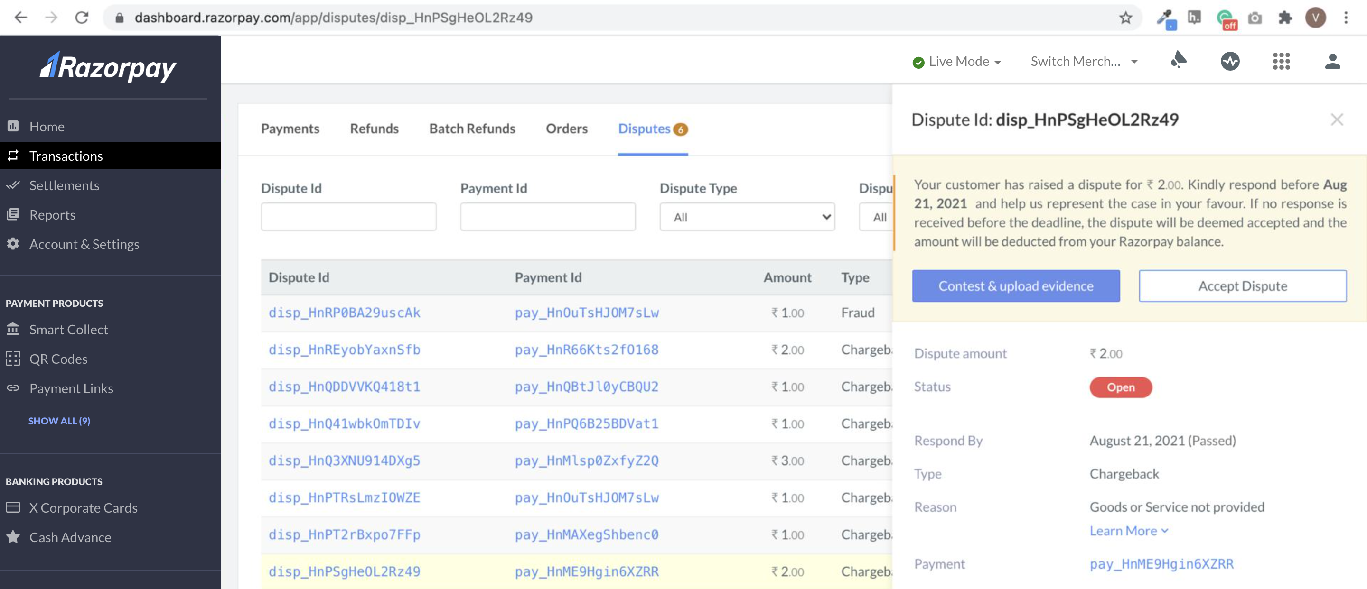
Task: Click Contest & upload evidence button
Action: (x=1016, y=286)
